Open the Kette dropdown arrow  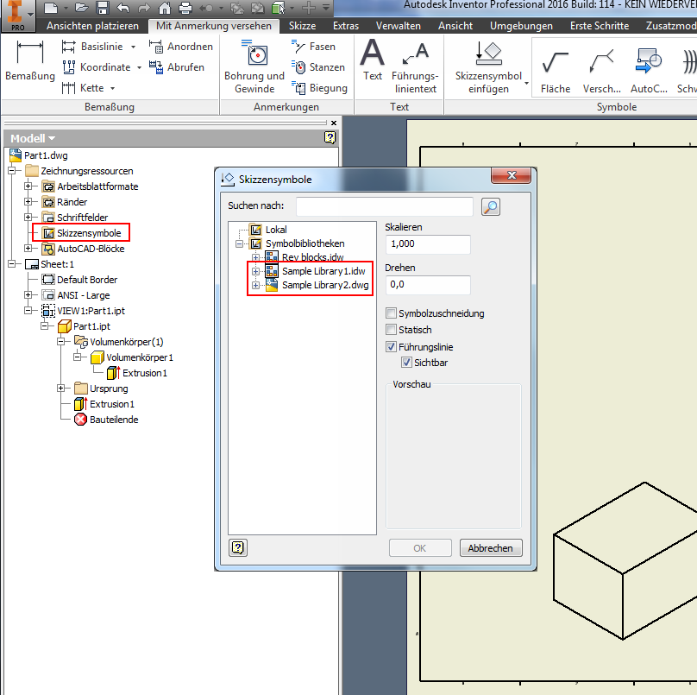coord(112,88)
